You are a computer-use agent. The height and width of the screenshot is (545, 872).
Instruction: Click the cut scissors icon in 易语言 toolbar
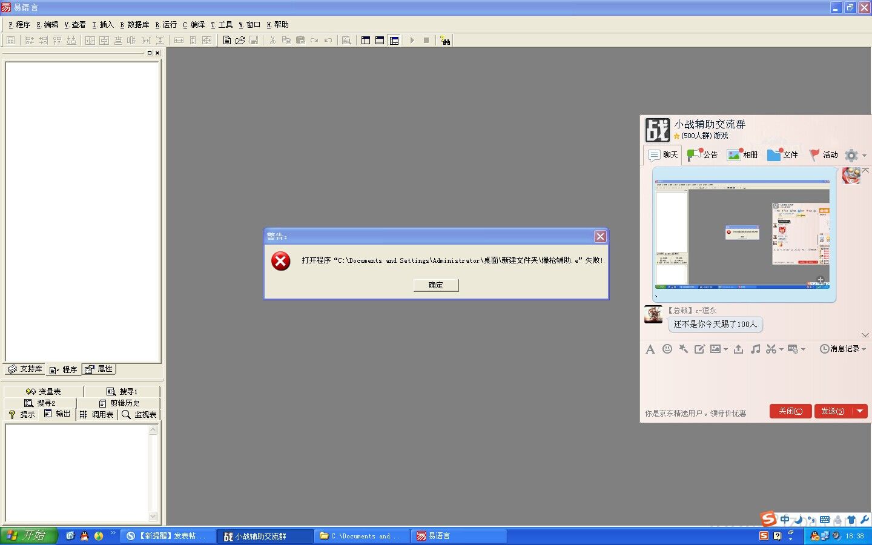click(x=273, y=41)
